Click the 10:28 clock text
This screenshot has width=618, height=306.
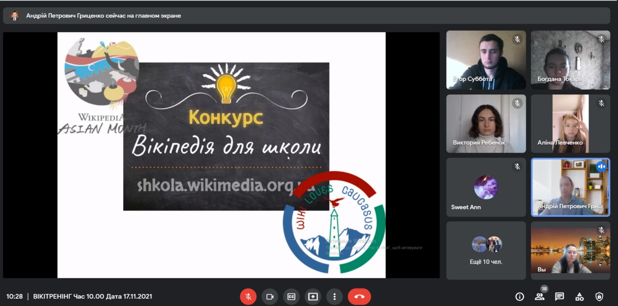pyautogui.click(x=14, y=297)
